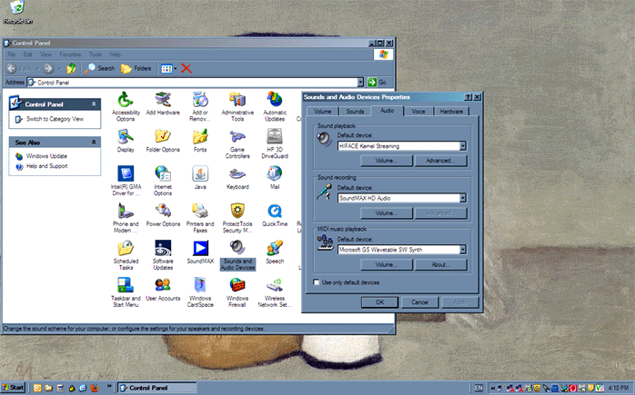Viewport: 635px width, 395px height.
Task: Collapse the Control Panel side pane section
Action: [x=94, y=104]
